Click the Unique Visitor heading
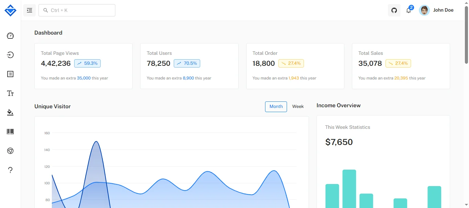 pos(53,107)
